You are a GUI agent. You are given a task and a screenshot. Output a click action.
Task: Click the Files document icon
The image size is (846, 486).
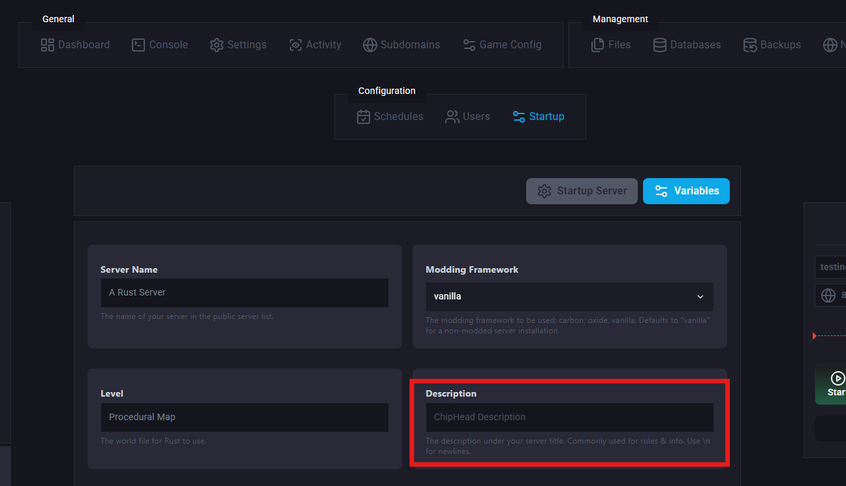click(597, 45)
